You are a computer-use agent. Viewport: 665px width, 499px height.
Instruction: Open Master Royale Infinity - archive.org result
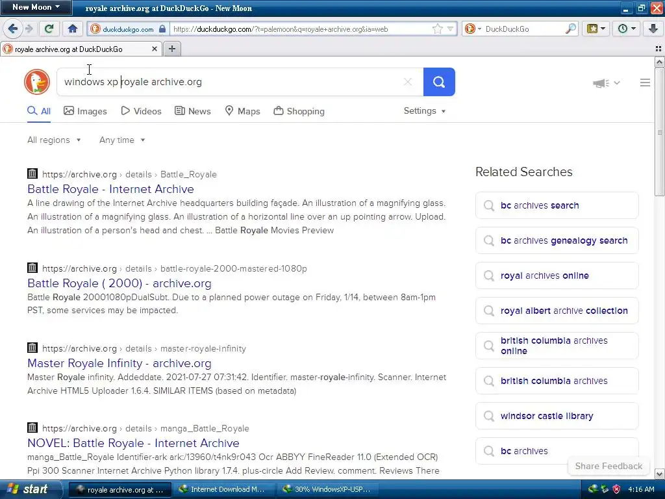pyautogui.click(x=119, y=363)
